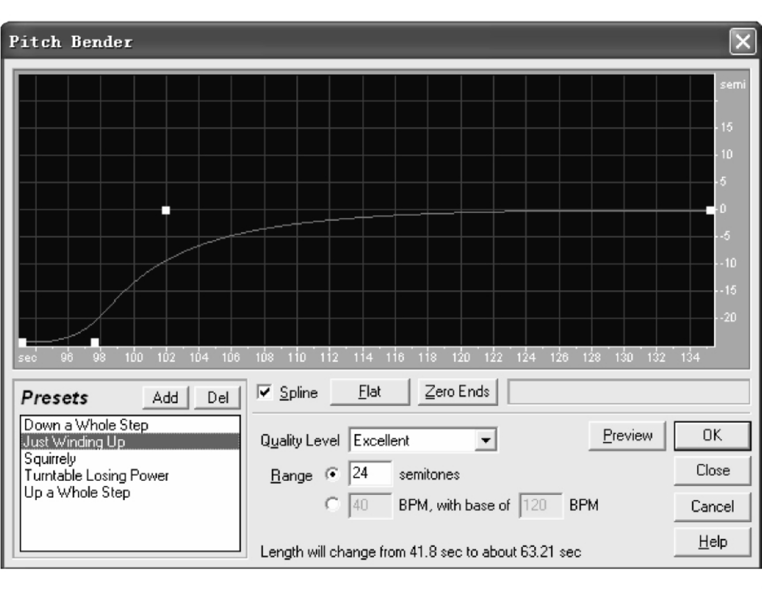This screenshot has height=589, width=762.
Task: Click the semitones field showing 24
Action: (x=370, y=473)
